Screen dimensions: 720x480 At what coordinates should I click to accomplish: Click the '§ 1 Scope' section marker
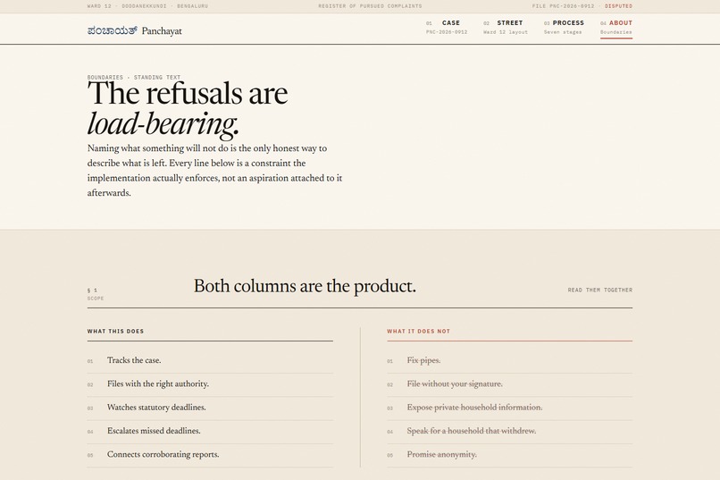[x=96, y=294]
